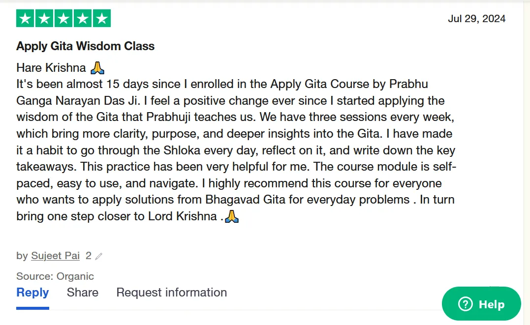Image resolution: width=530 pixels, height=325 pixels.
Task: Click the first green rating star
Action: 26,19
